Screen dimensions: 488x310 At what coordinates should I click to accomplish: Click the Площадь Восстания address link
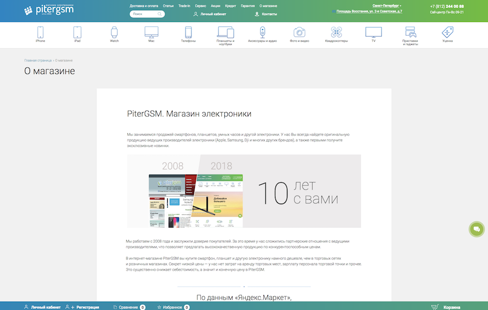[369, 11]
